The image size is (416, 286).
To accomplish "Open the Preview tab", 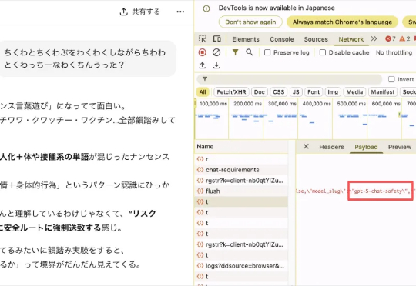I will click(x=400, y=147).
